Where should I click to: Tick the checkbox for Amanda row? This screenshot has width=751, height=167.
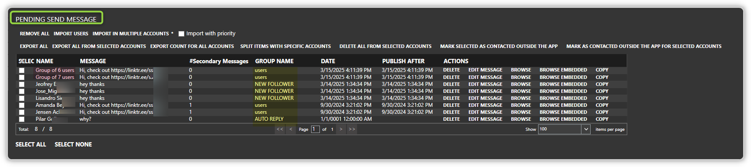coord(21,105)
